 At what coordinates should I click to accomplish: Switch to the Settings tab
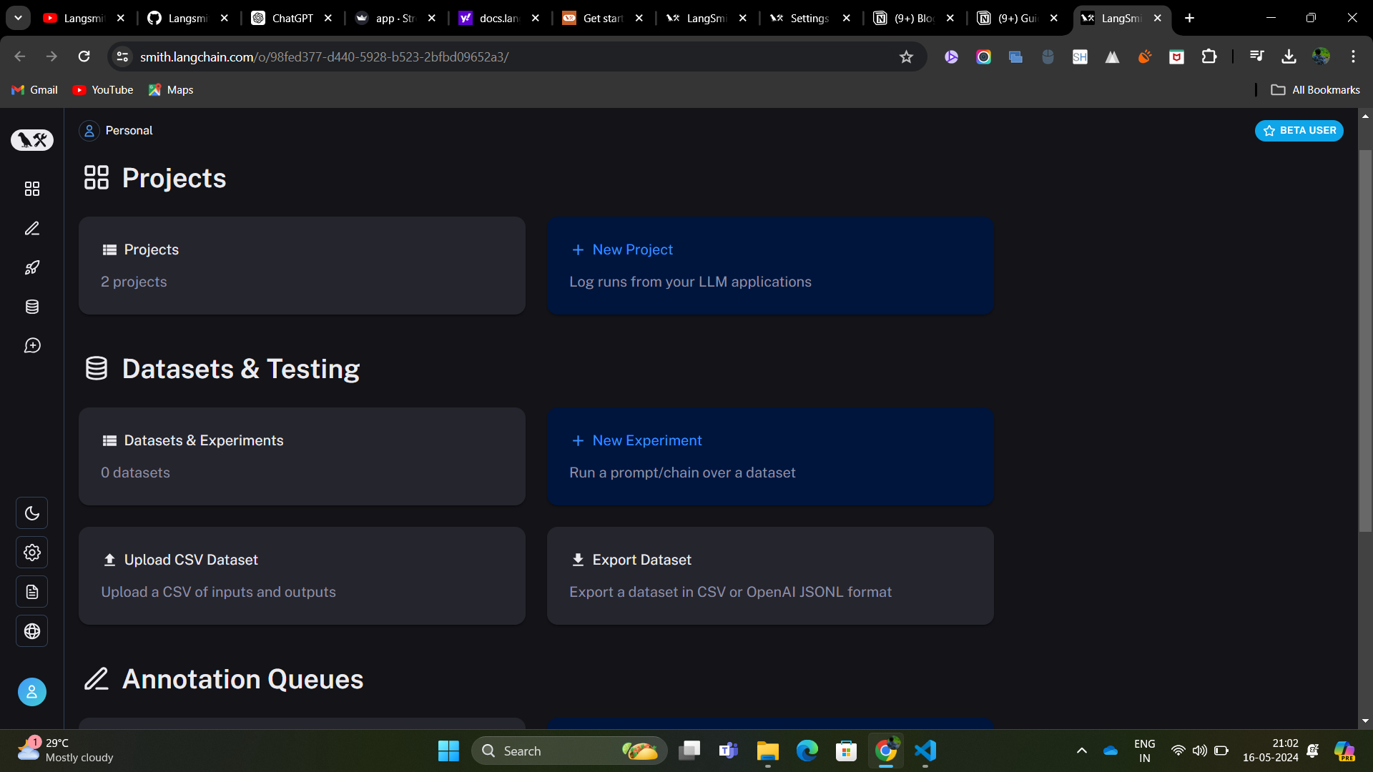809,19
